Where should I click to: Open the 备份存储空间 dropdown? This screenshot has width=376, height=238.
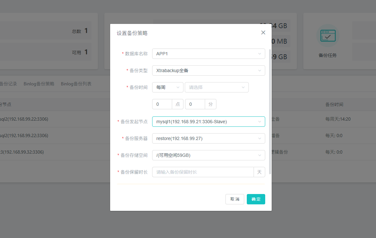click(x=208, y=155)
